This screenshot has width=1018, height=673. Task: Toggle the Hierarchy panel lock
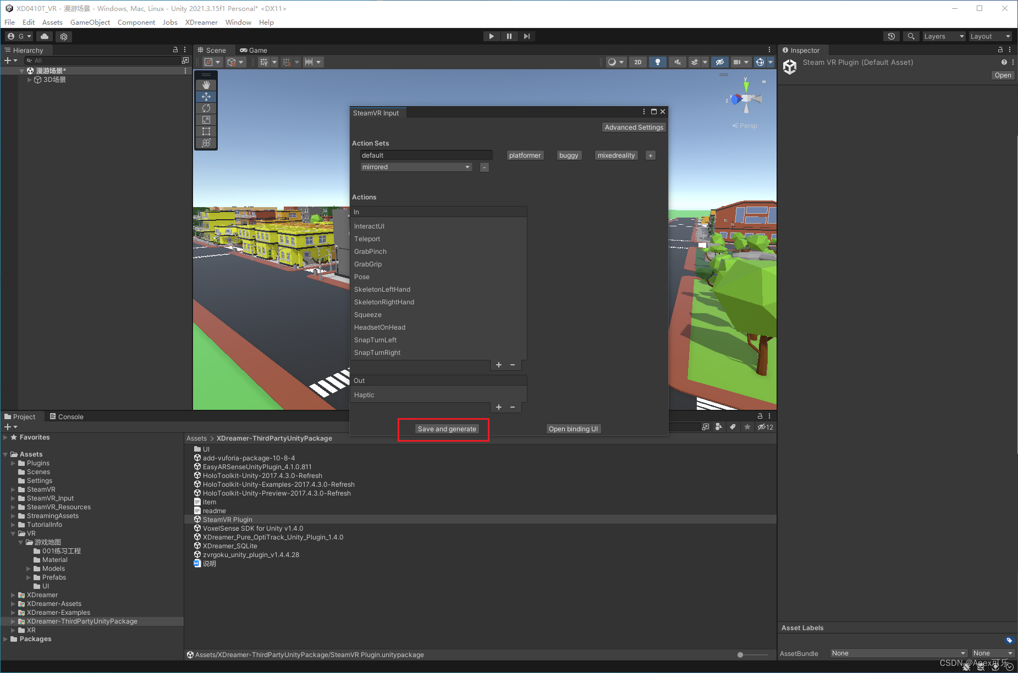click(175, 49)
